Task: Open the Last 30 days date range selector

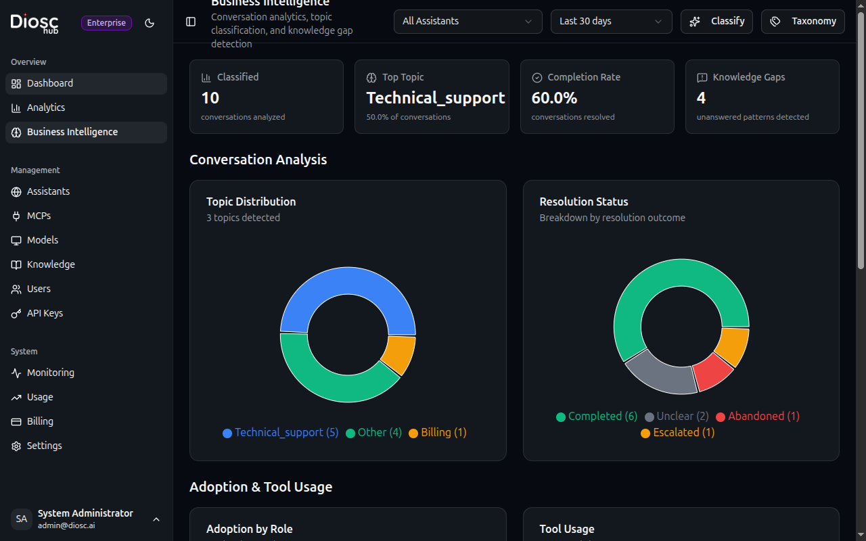Action: click(611, 21)
